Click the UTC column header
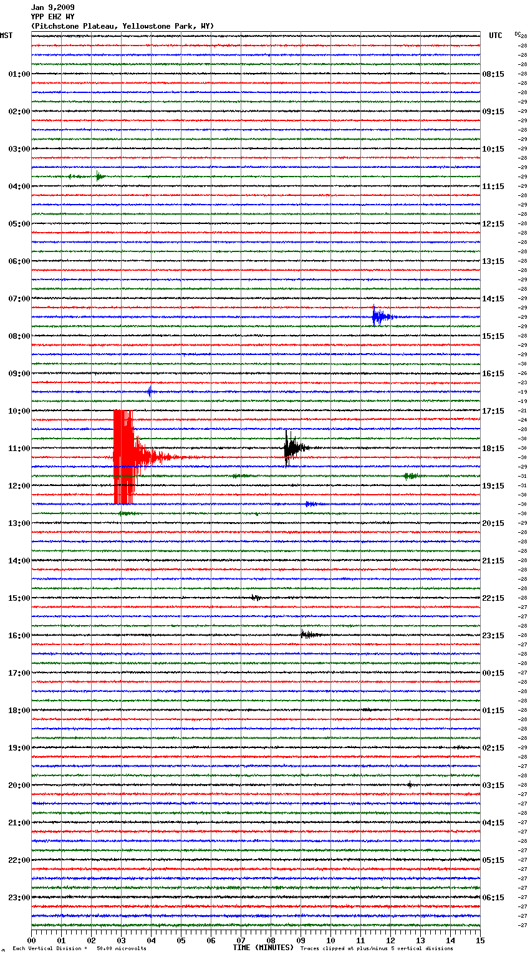This screenshot has width=530, height=957. click(495, 36)
